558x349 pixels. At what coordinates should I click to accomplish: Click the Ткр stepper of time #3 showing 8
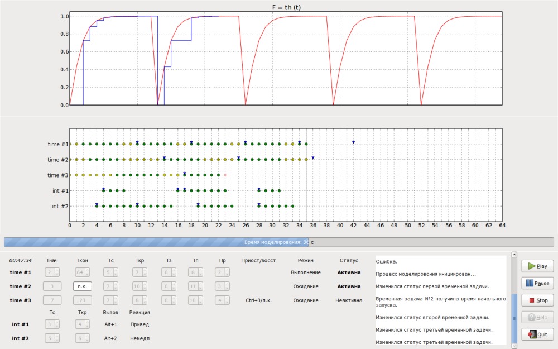(x=139, y=300)
